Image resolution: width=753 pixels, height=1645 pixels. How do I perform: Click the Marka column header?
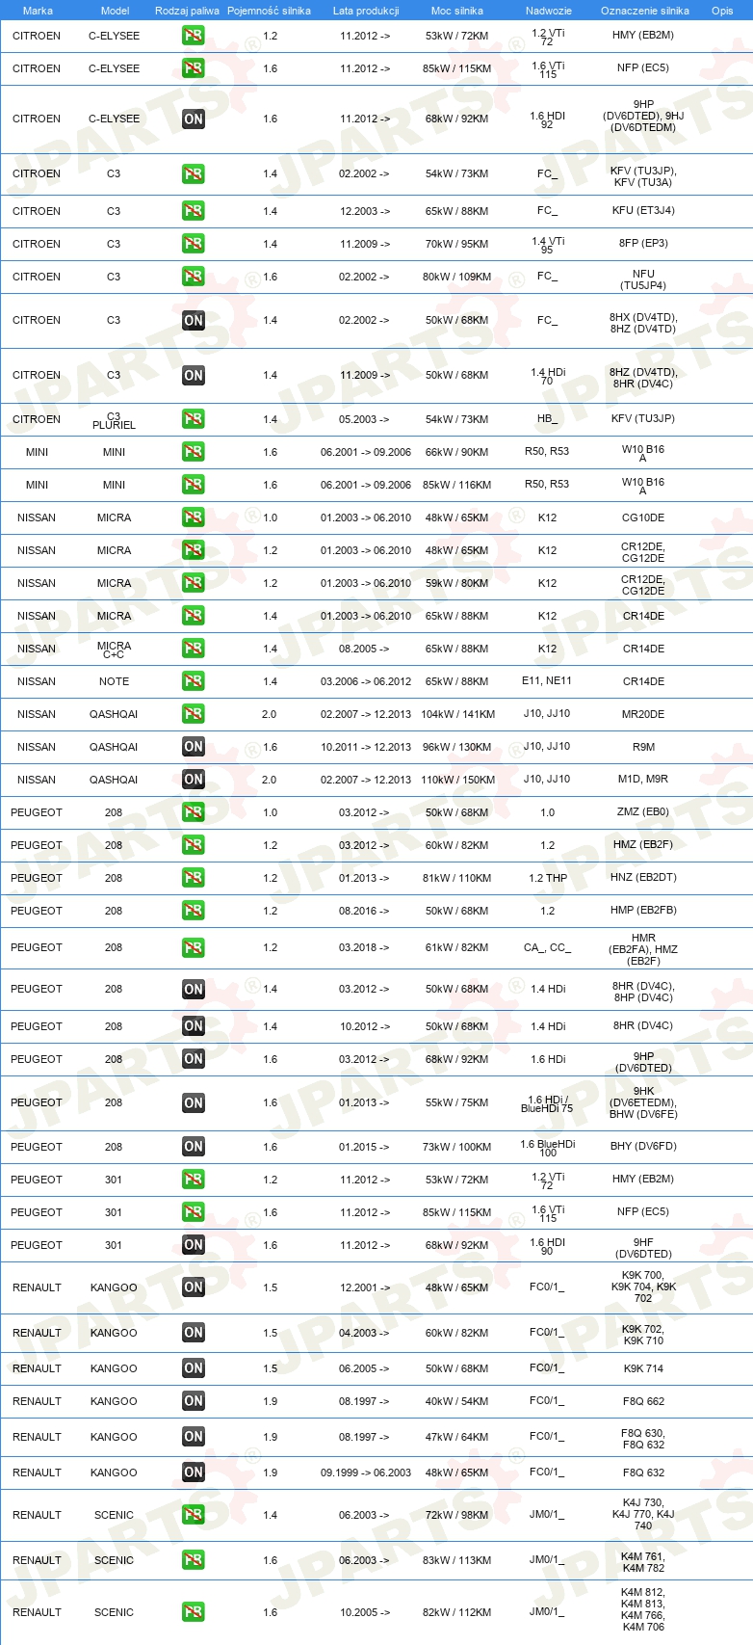point(38,11)
